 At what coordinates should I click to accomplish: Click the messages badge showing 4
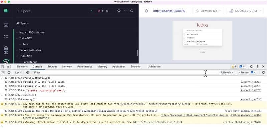click(x=242, y=67)
